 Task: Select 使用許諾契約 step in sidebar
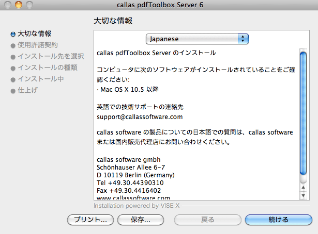coord(38,45)
